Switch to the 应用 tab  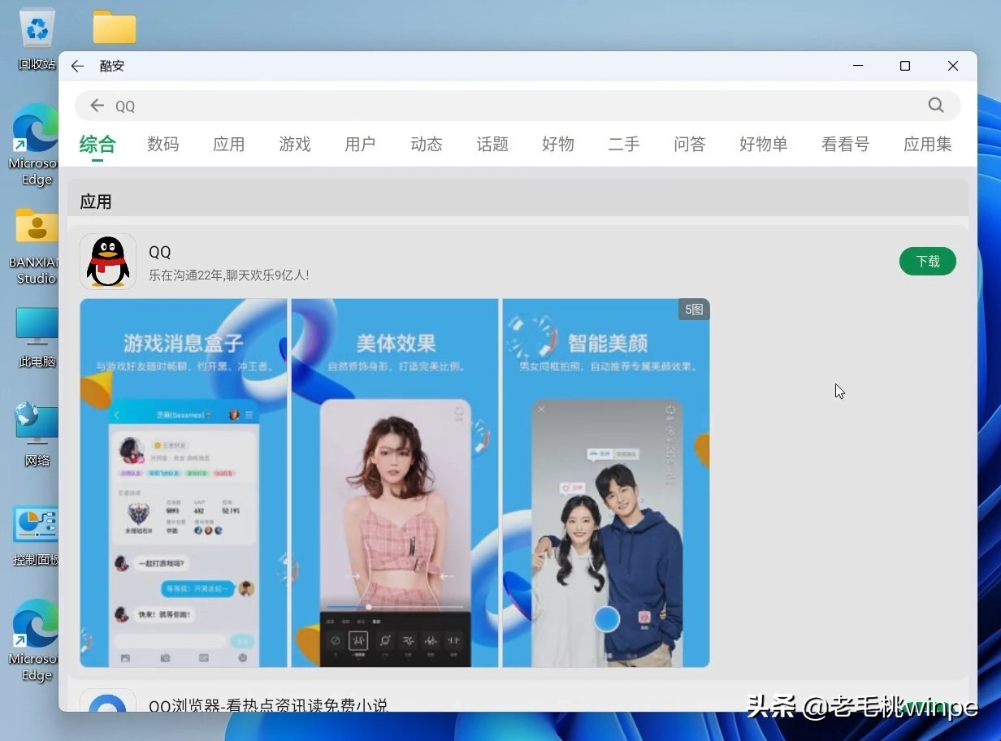coord(229,145)
